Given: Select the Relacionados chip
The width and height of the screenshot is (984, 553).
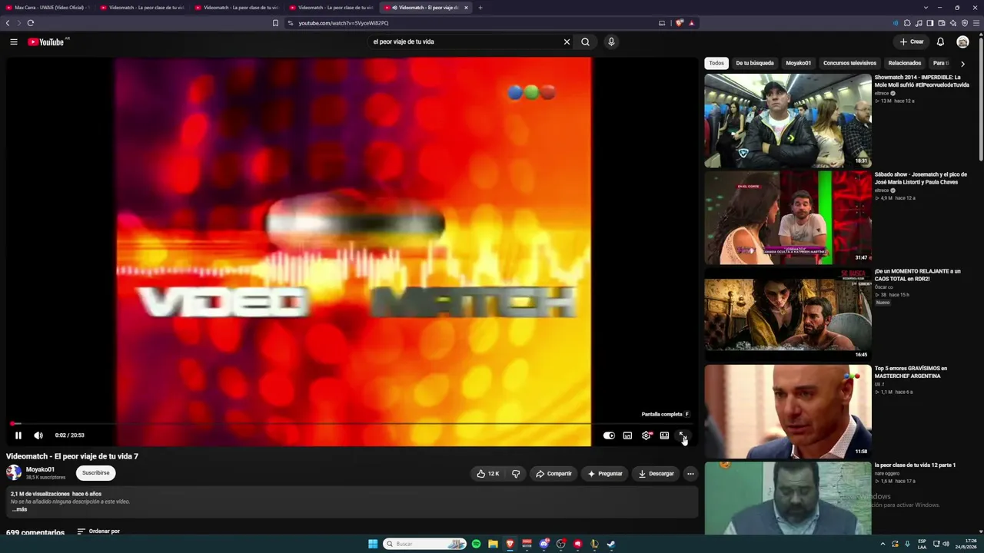Looking at the screenshot, I should (905, 63).
